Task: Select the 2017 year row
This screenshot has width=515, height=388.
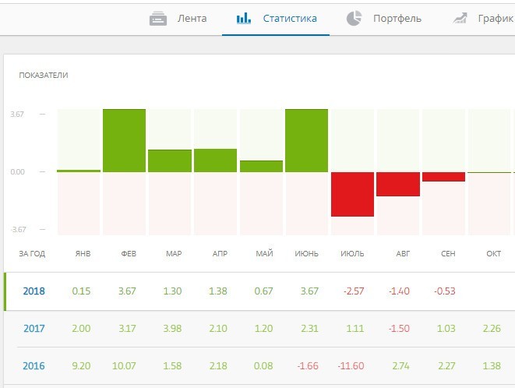Action: tap(34, 329)
